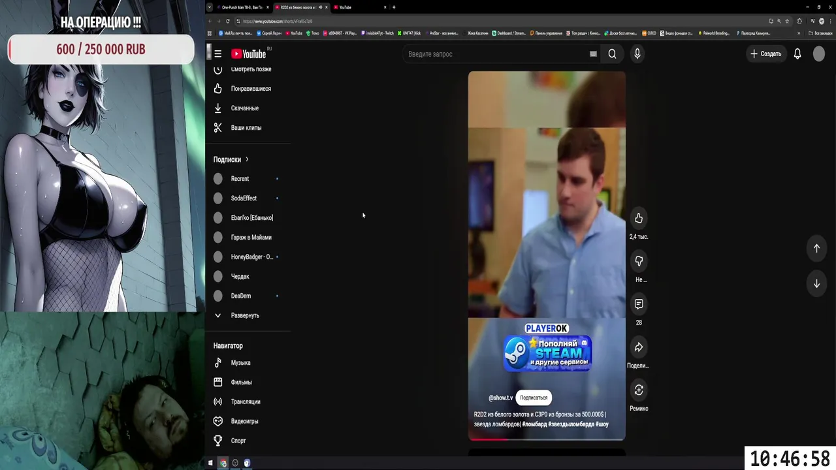
Task: Switch to One-Punch Man browser tab
Action: pos(239,7)
